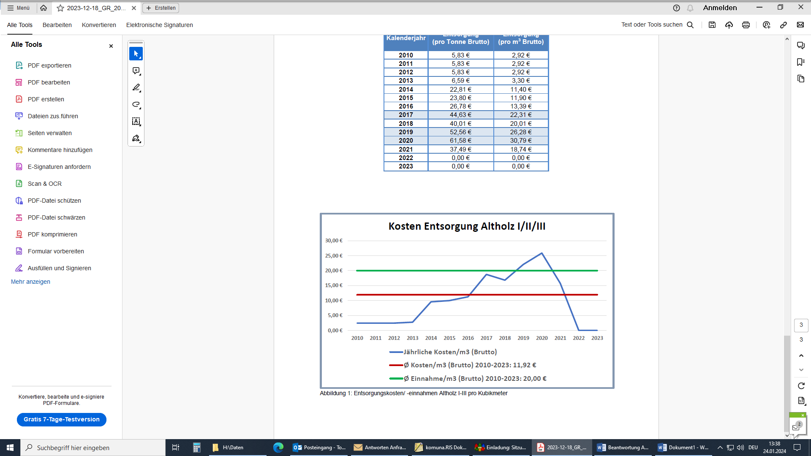
Task: Open the bookmarks pane on right rail
Action: (801, 62)
